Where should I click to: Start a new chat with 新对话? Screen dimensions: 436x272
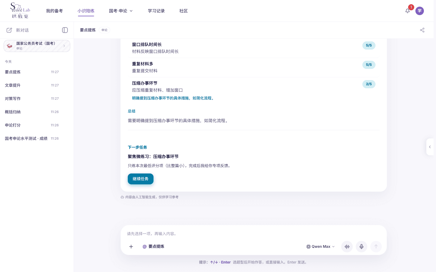click(x=18, y=30)
